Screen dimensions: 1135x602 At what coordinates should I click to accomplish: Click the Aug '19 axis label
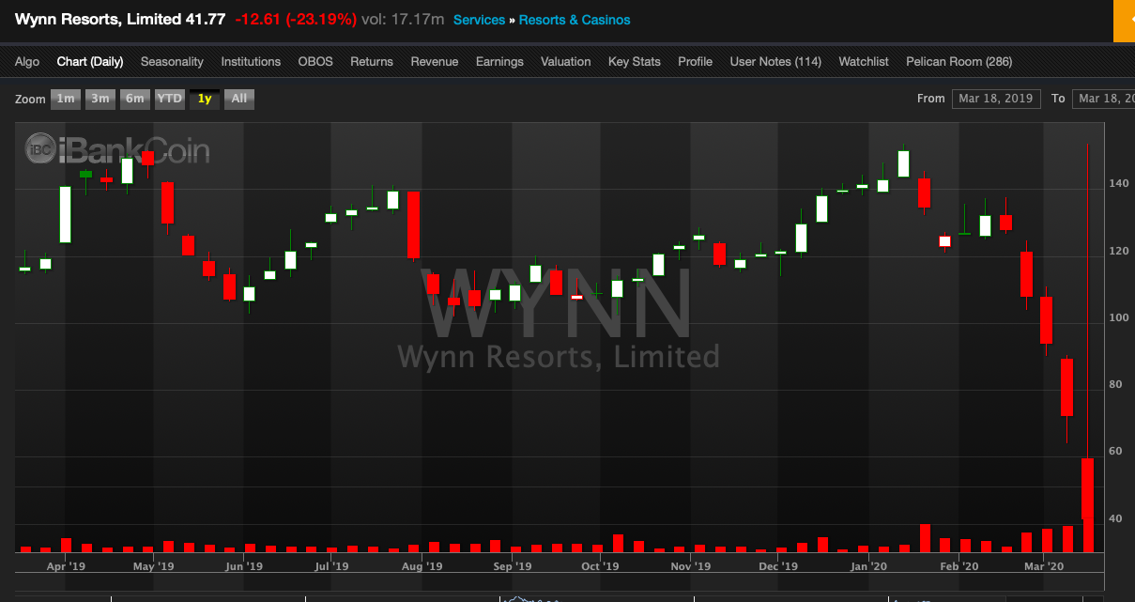pyautogui.click(x=422, y=566)
